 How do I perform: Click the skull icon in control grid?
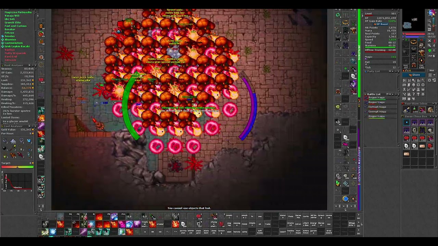pos(413,85)
